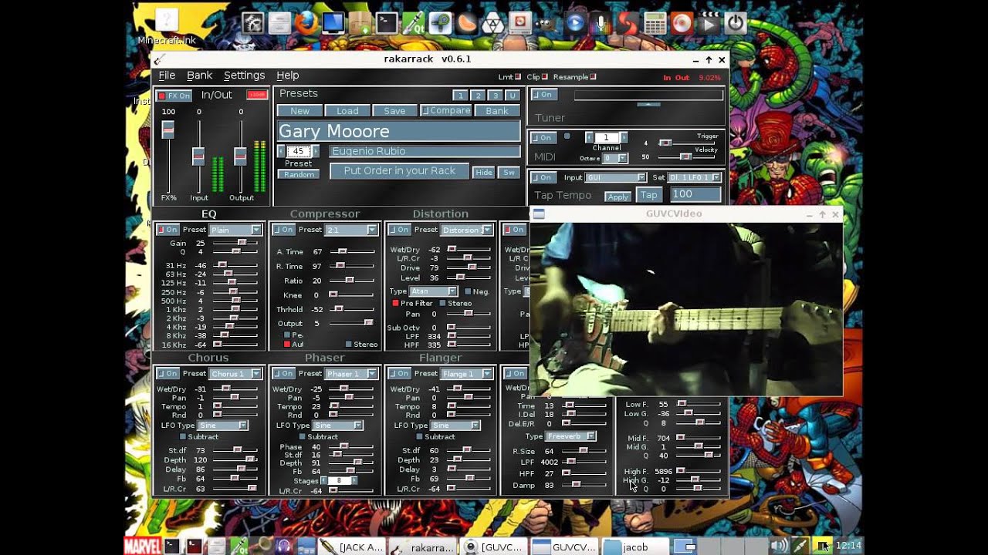Toggle the Distortion On button
Viewport: 988px width, 555px height.
coord(399,230)
